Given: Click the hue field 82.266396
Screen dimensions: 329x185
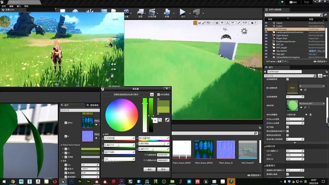Looking at the screenshot, I should tap(154, 138).
